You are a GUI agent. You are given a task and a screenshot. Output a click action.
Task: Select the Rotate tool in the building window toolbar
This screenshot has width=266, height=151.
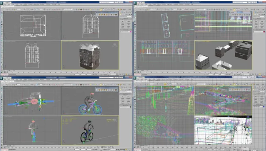[35, 9]
